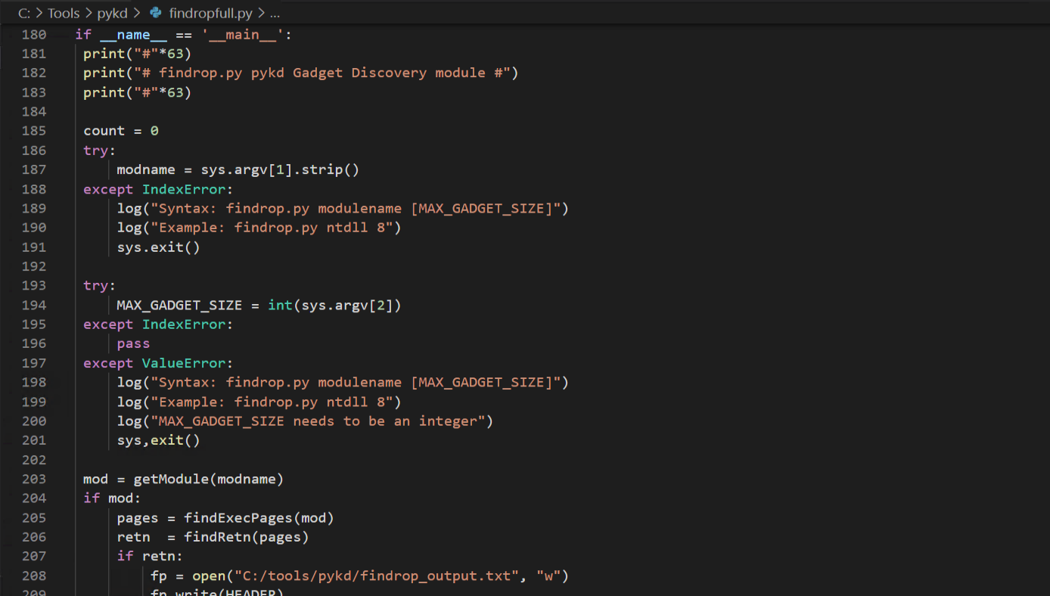Click 'print("#"*63)' on line 181

138,54
